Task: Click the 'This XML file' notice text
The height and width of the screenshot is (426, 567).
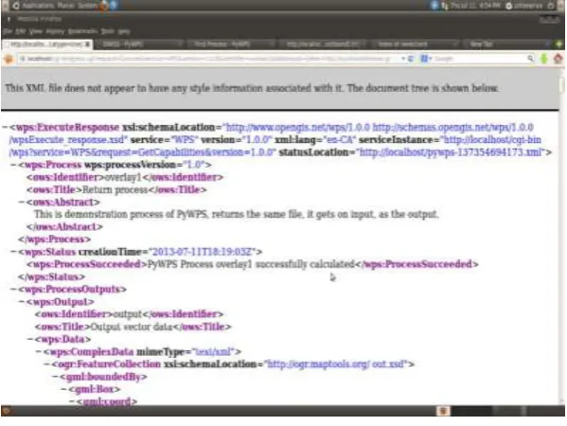Action: click(x=252, y=88)
